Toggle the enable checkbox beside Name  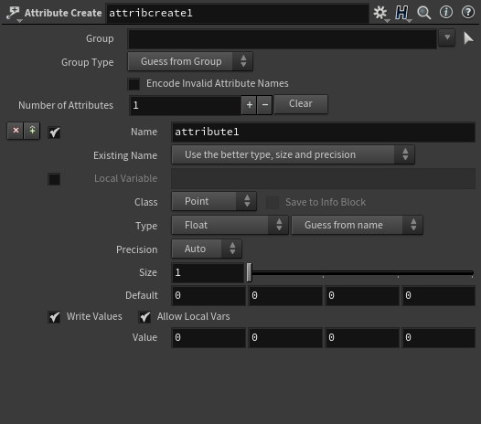click(54, 132)
